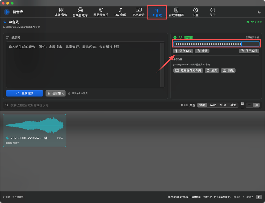Click 清除 to clear API key

(202, 51)
